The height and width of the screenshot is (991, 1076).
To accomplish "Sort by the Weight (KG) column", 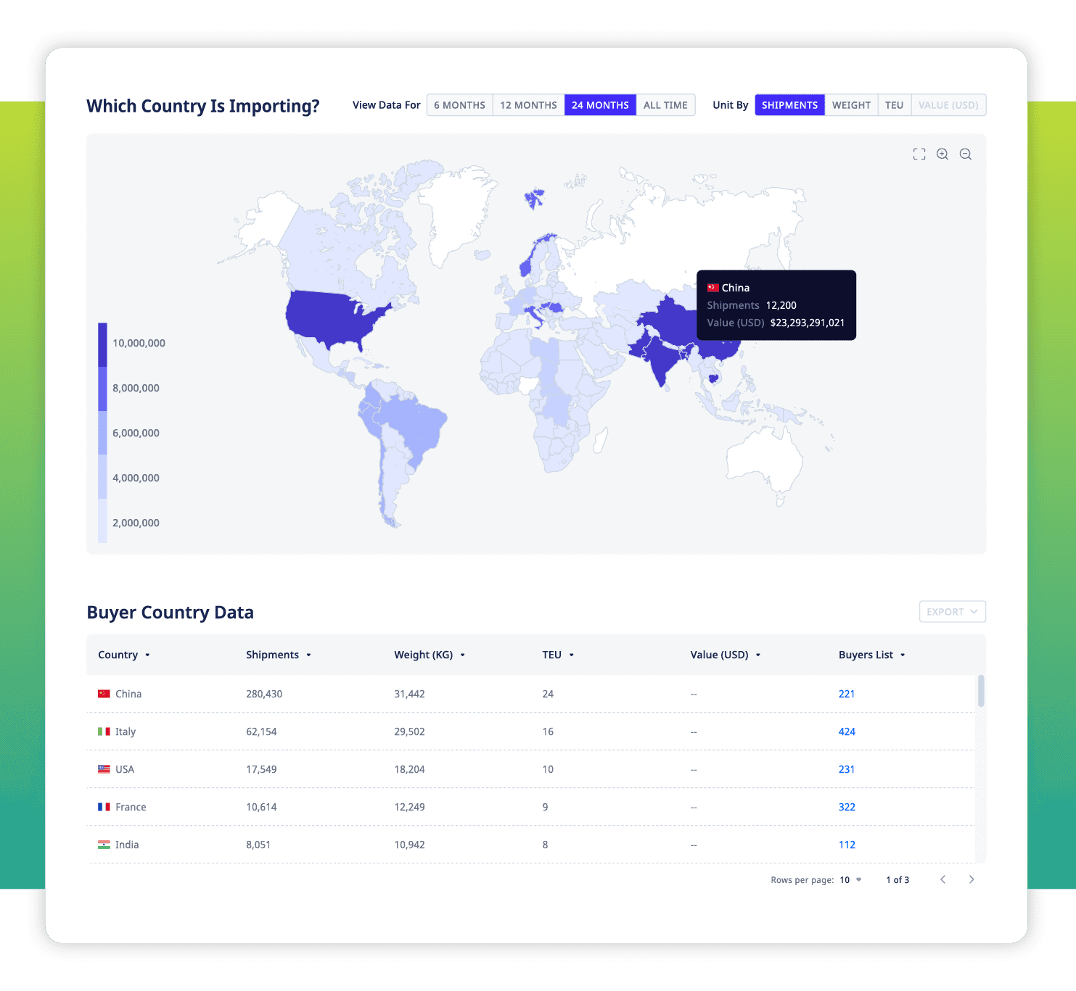I will point(430,655).
